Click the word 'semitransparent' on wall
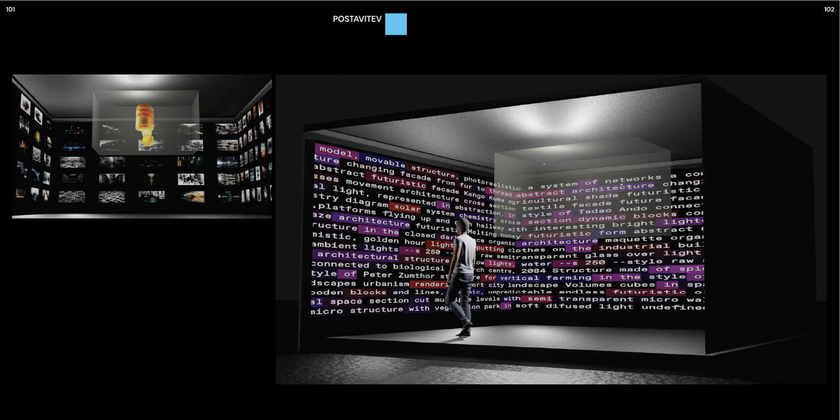Viewport: 840px width, 420px height. click(x=537, y=256)
